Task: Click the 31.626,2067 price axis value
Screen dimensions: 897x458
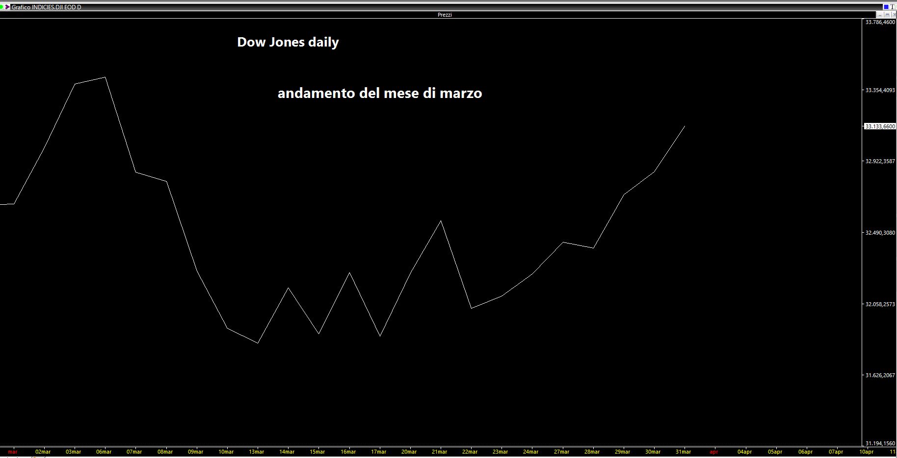Action: coord(880,375)
